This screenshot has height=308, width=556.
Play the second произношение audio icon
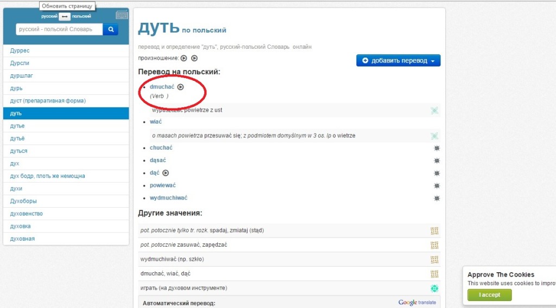click(x=194, y=58)
